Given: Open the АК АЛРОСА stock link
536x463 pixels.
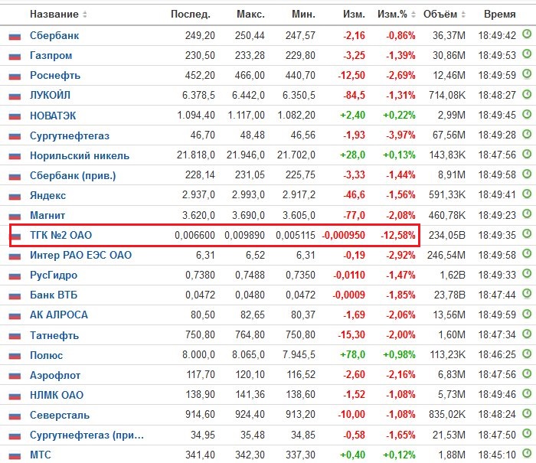Looking at the screenshot, I should 59,315.
